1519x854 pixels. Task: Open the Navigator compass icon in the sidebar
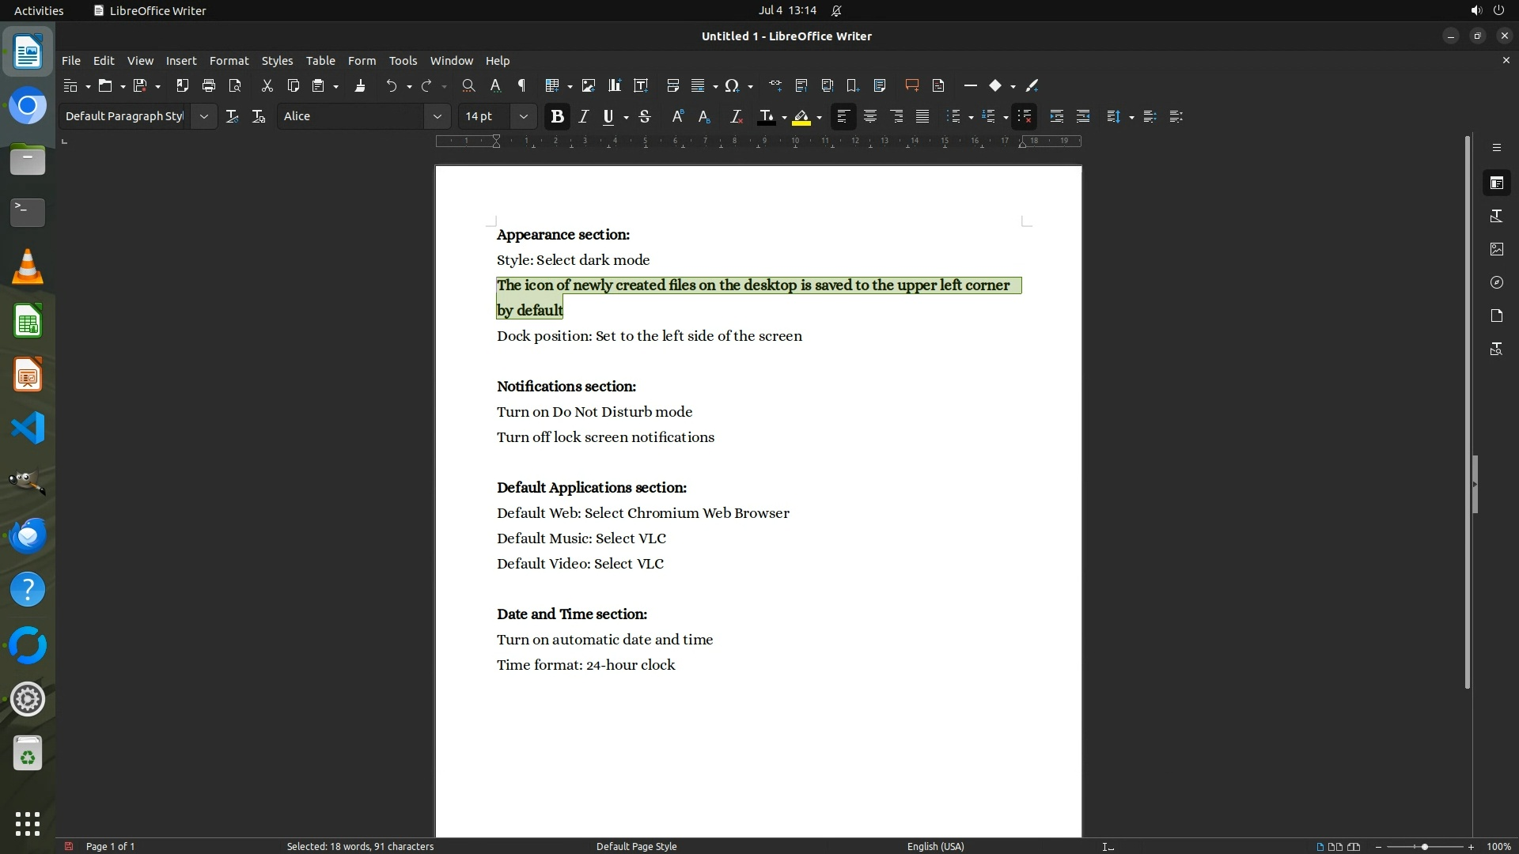[1496, 282]
